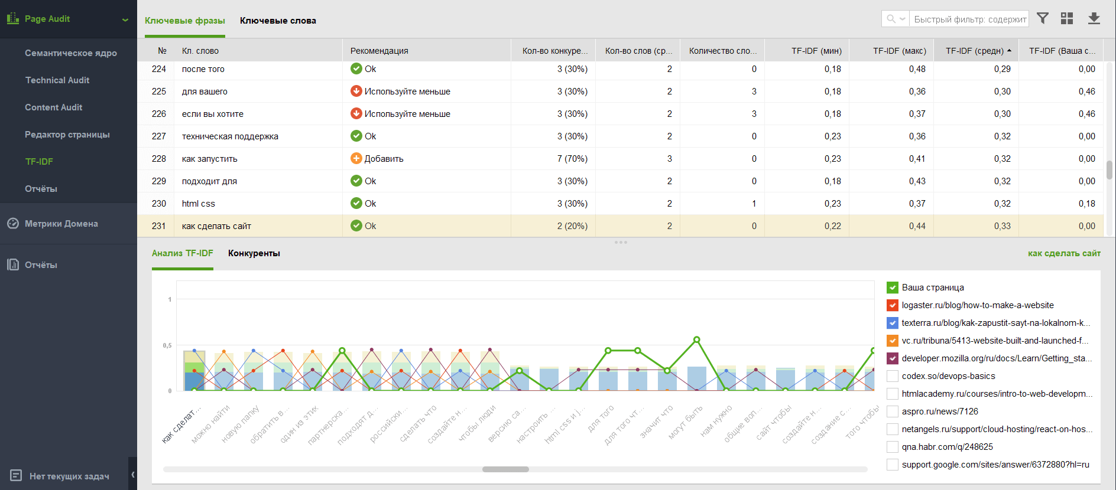
Task: Click the red use-less icon for если вы хотите
Action: click(x=356, y=113)
